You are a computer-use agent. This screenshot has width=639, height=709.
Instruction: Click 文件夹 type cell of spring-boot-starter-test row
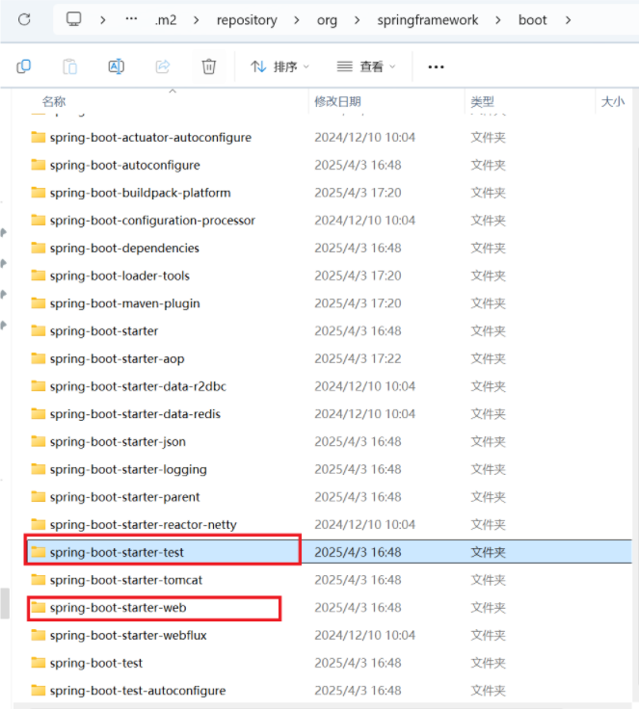(488, 552)
